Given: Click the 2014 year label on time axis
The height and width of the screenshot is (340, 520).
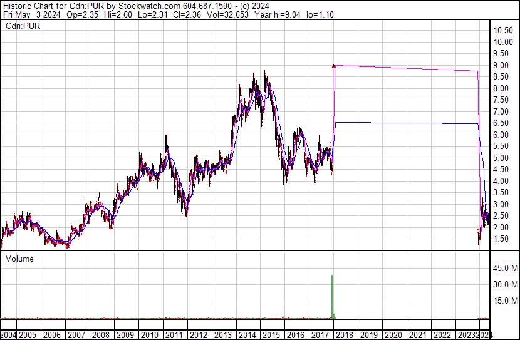Looking at the screenshot, I should [247, 335].
